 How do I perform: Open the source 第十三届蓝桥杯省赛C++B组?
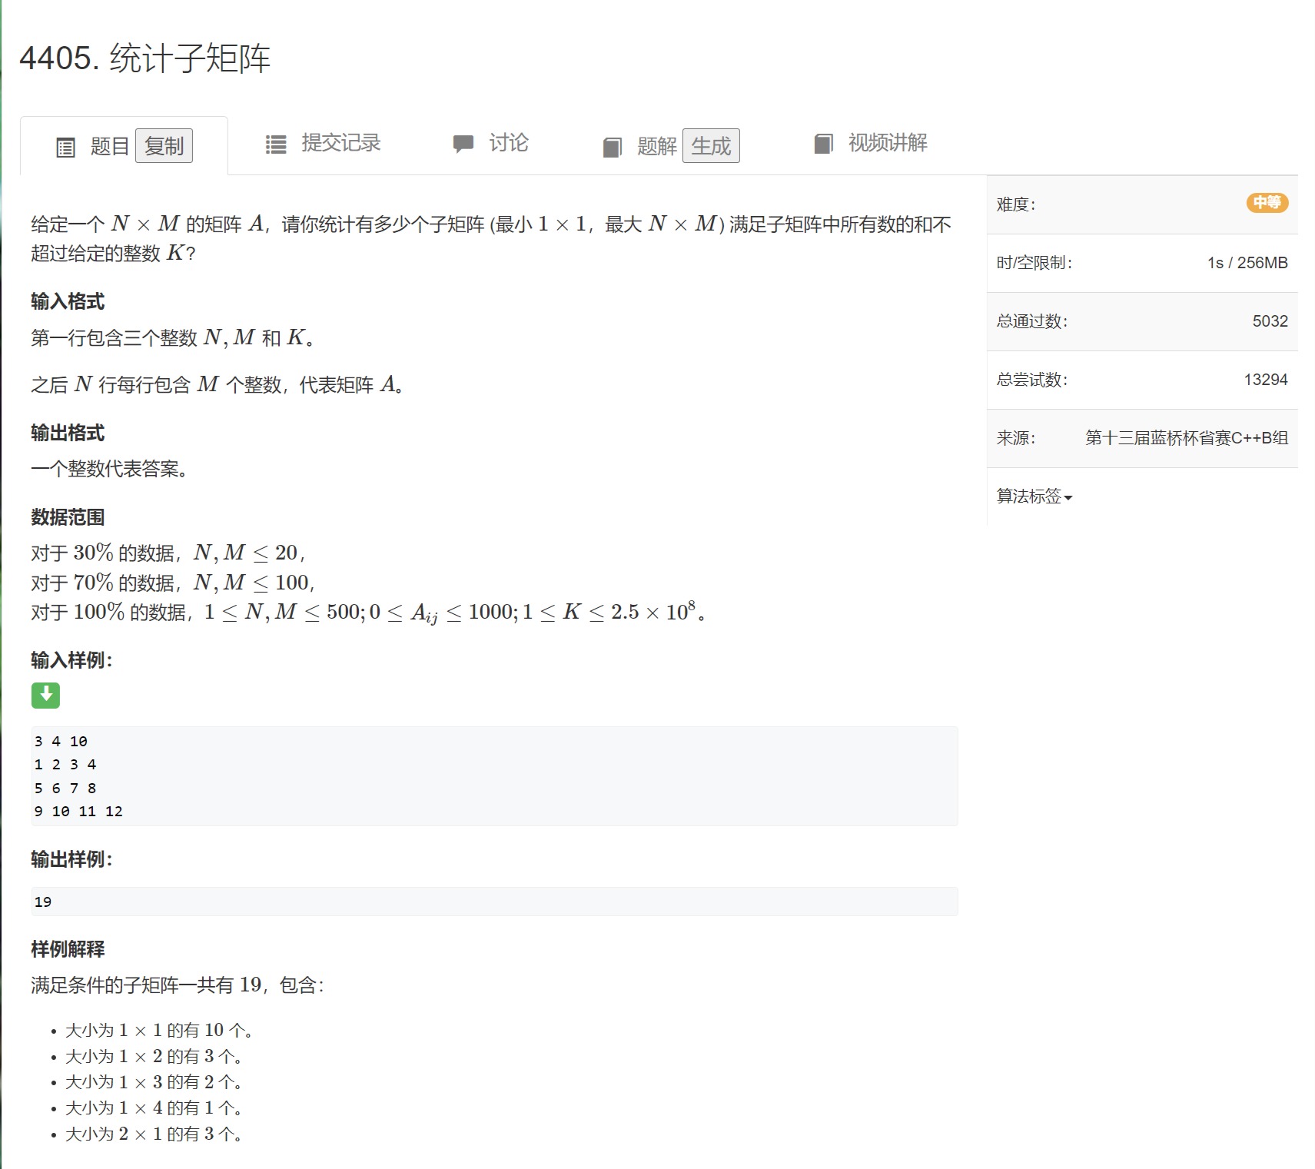[1186, 438]
